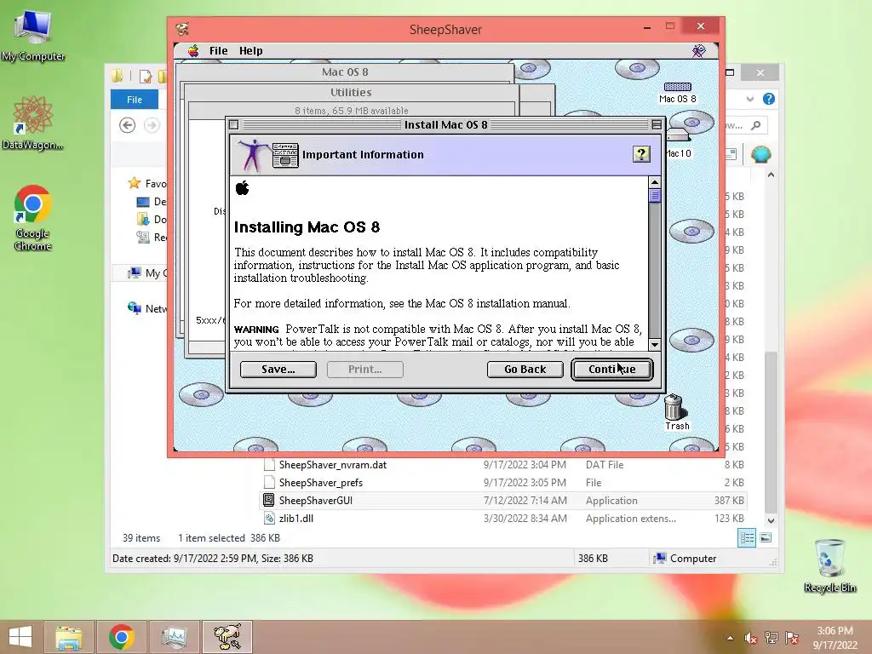Open the system monitor taskbar icon
872x654 pixels.
point(174,637)
